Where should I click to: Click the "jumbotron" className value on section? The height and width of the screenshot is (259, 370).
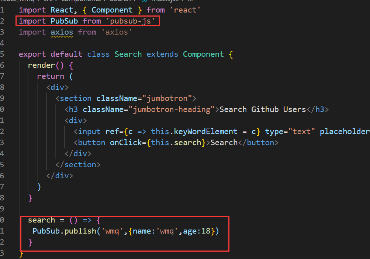[169, 98]
